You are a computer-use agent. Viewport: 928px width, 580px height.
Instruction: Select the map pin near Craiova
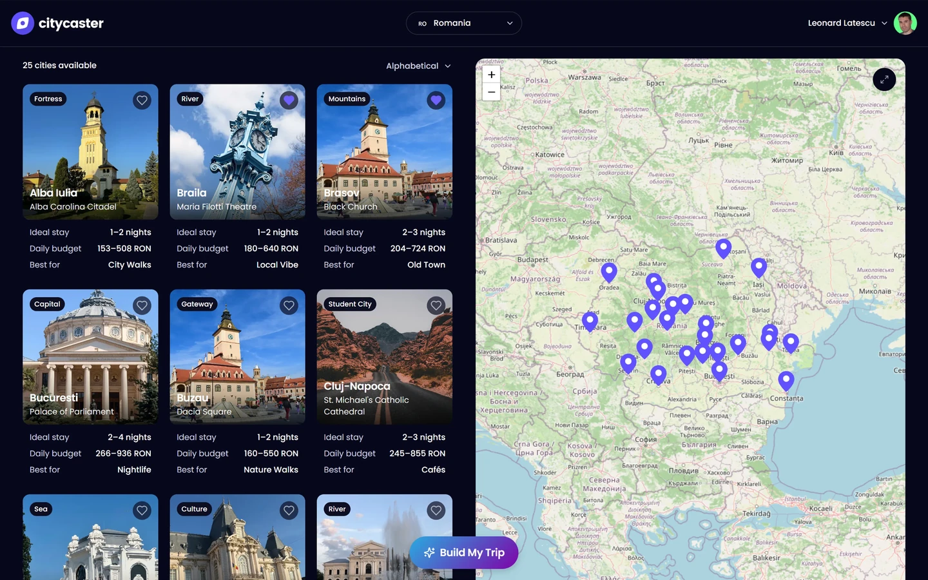[658, 374]
